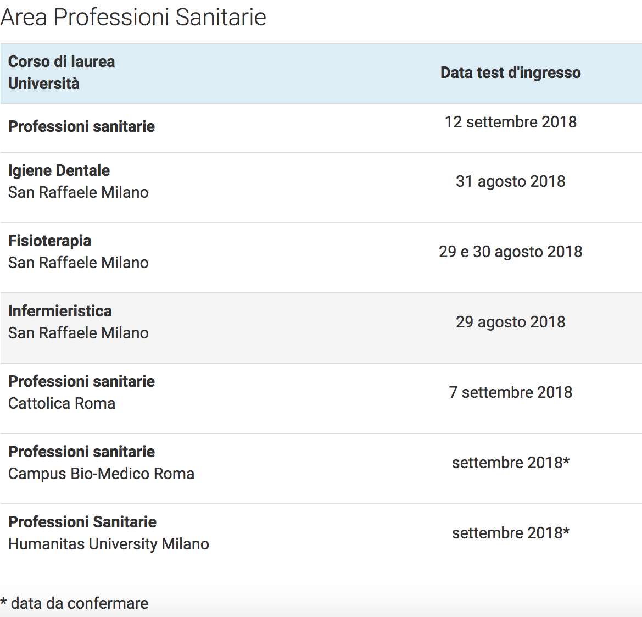Select the 29 agosto 2018 date cell
The height and width of the screenshot is (617, 642).
511,322
